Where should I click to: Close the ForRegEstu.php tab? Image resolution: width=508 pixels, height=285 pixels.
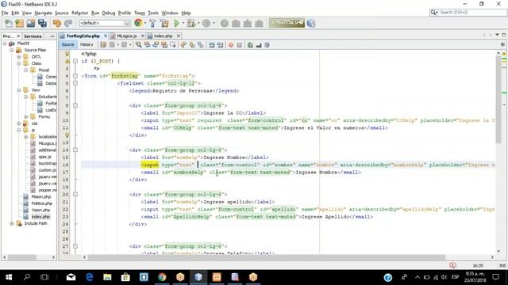coord(106,36)
